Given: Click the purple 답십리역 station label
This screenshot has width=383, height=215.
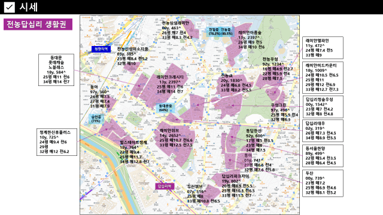Looking at the screenshot, I should (x=165, y=186).
